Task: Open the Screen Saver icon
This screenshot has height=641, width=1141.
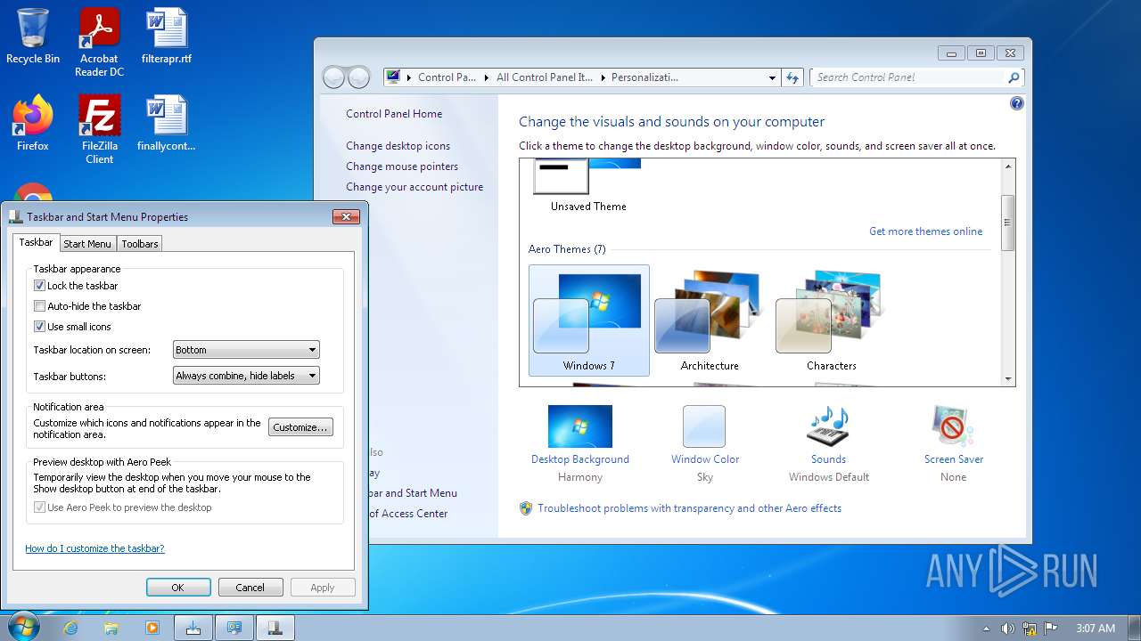Action: pos(953,426)
